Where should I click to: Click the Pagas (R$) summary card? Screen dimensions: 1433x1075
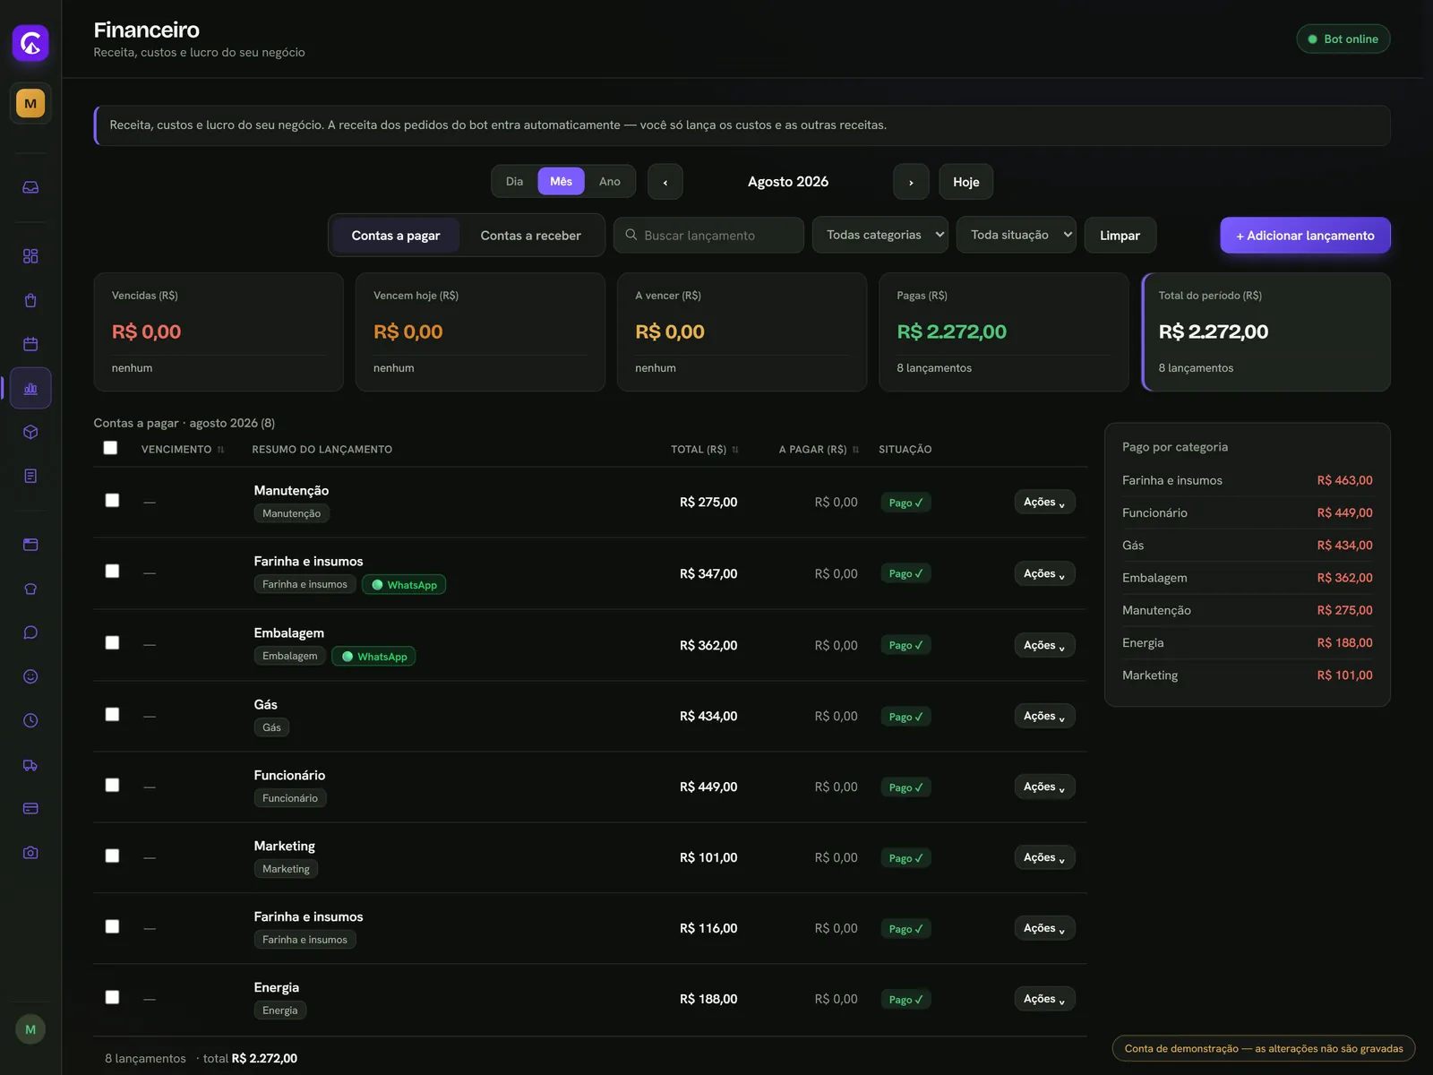tap(1004, 331)
